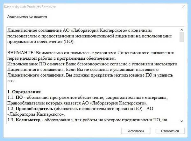Click the "Отказаться" button
The height and width of the screenshot is (141, 191).
tap(170, 131)
